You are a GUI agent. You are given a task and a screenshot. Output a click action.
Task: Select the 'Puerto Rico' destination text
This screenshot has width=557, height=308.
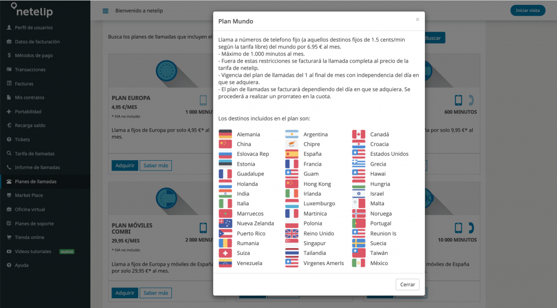coord(251,234)
